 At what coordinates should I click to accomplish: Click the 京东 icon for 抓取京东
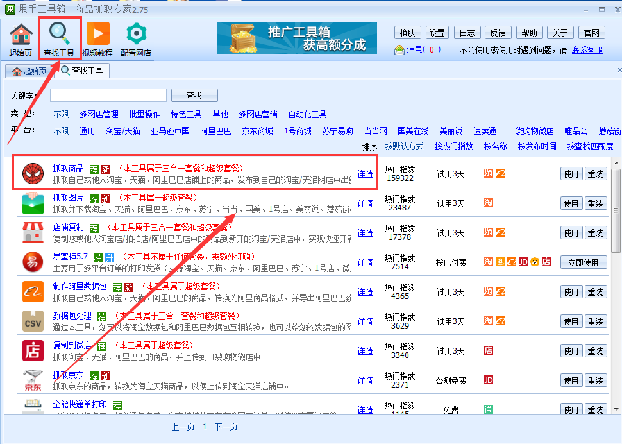[x=33, y=380]
